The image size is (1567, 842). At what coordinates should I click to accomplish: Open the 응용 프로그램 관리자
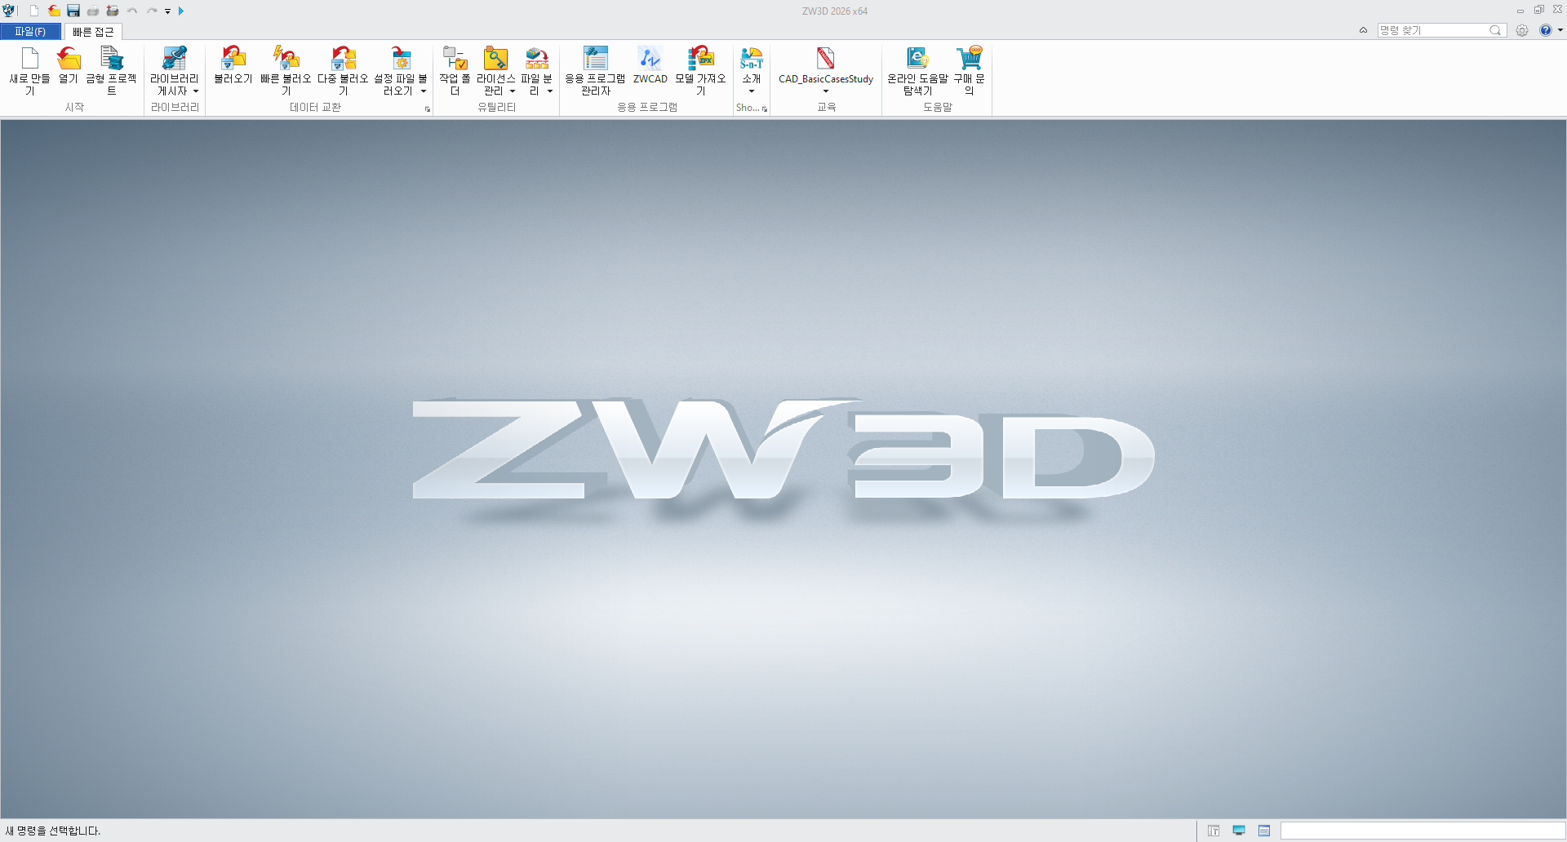(595, 58)
